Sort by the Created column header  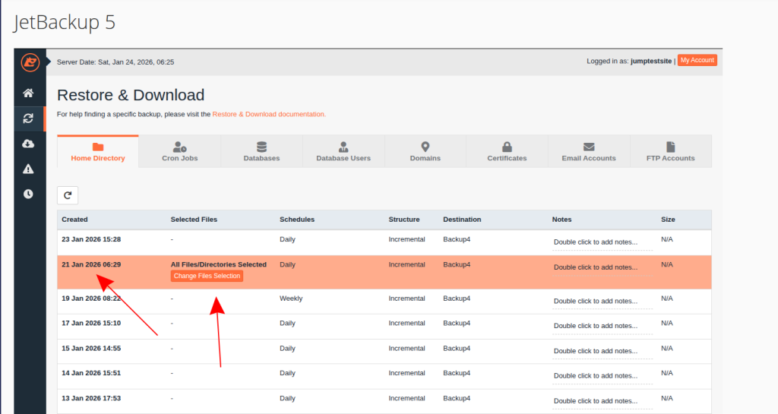[75, 220]
